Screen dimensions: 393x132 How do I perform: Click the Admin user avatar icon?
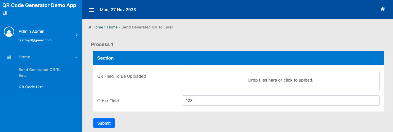(9, 32)
